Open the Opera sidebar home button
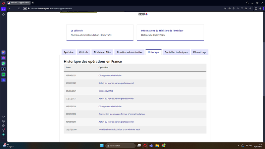Viewport: 265px width, 149px height. pos(3,9)
